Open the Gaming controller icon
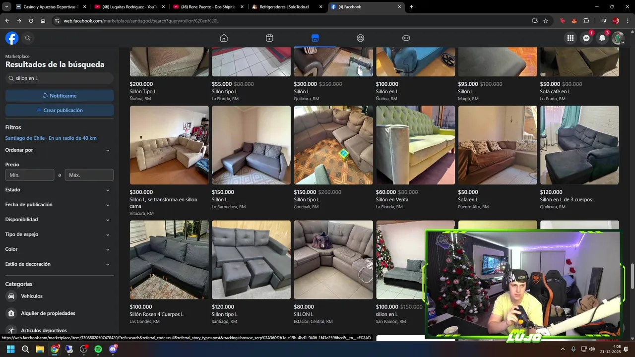Viewport: 635px width, 357px height. pyautogui.click(x=406, y=38)
